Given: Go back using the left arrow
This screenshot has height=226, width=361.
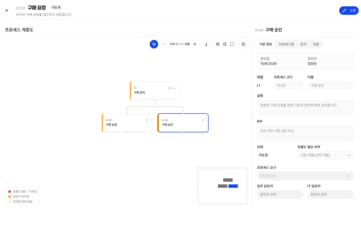Looking at the screenshot, I should point(7,11).
